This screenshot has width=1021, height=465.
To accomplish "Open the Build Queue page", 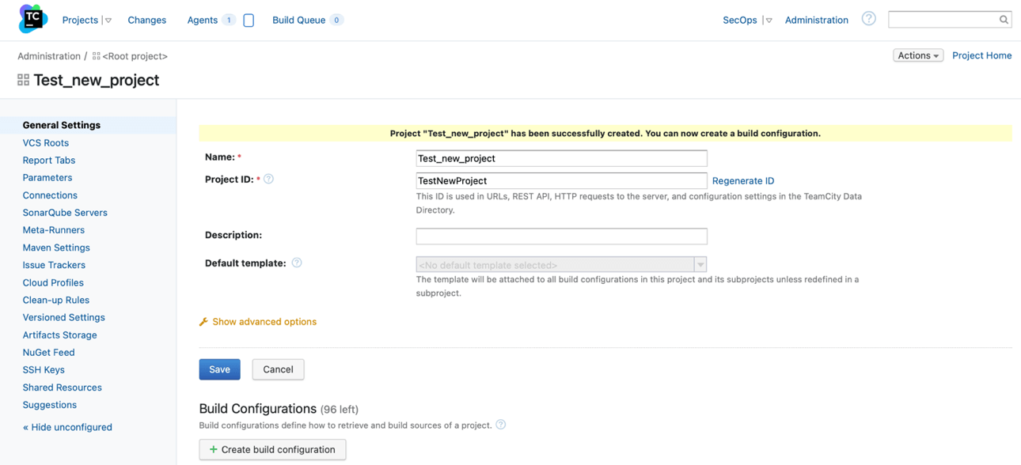I will point(298,20).
